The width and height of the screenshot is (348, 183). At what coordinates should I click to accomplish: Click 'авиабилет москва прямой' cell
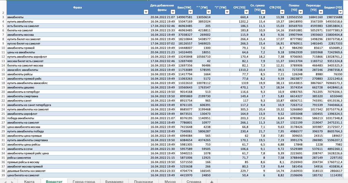pos(77,167)
